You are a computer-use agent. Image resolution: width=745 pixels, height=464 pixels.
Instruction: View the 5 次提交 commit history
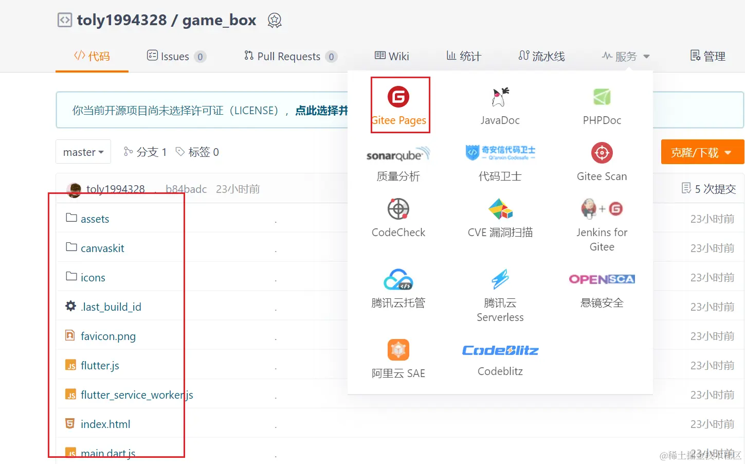pyautogui.click(x=708, y=189)
